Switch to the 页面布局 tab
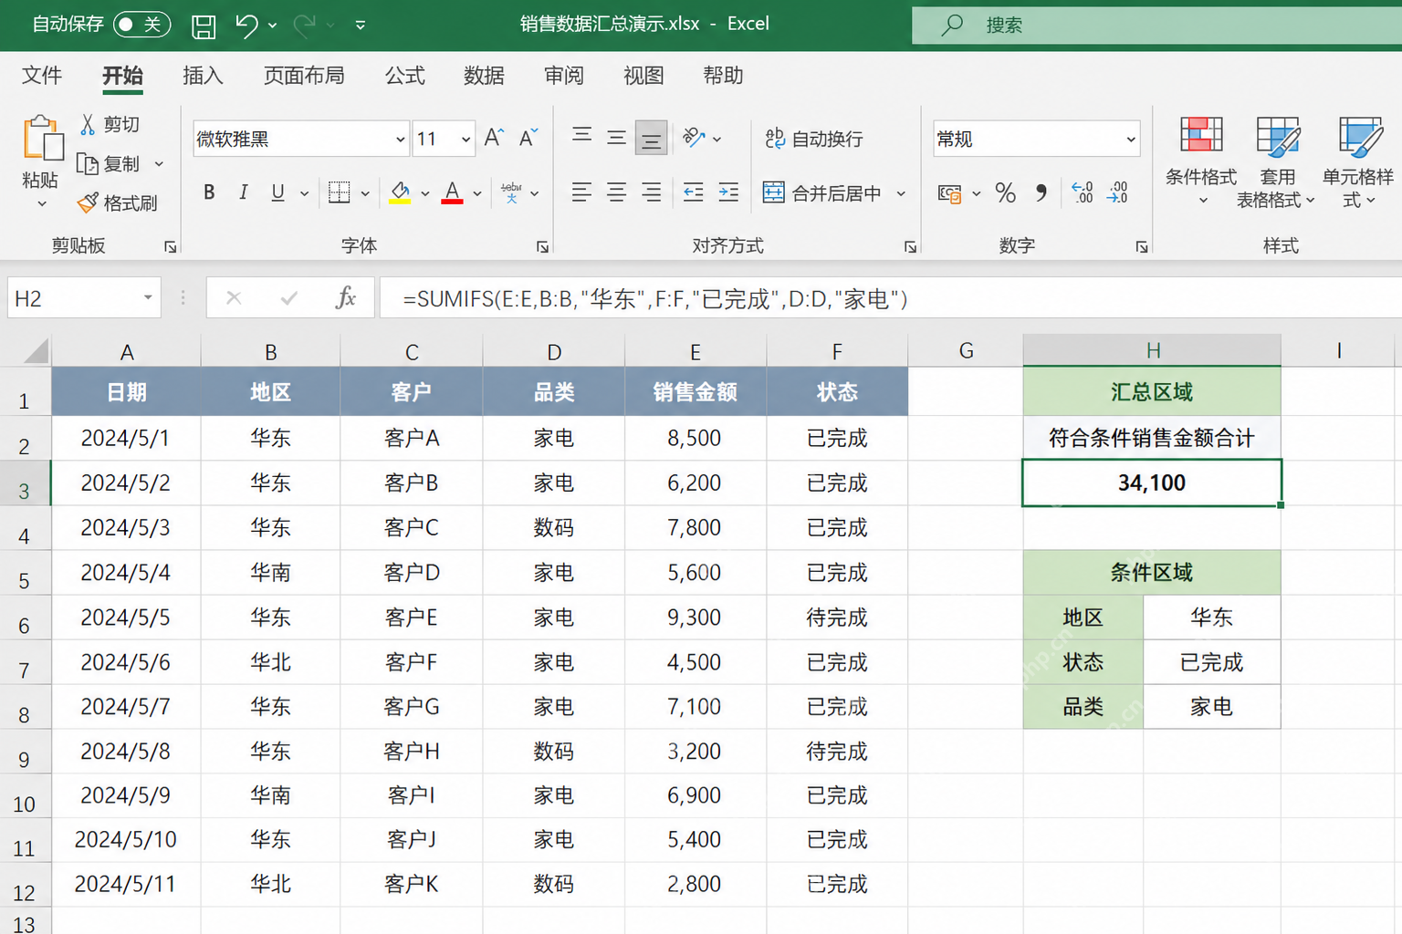 pos(304,76)
